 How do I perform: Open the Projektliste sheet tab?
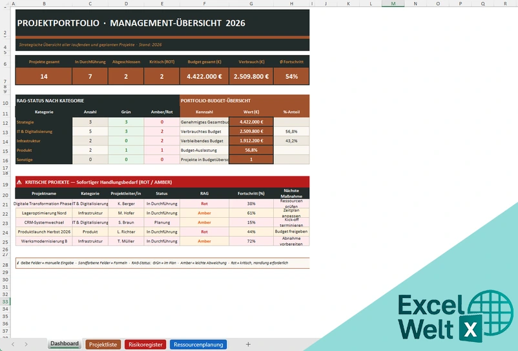pyautogui.click(x=103, y=345)
